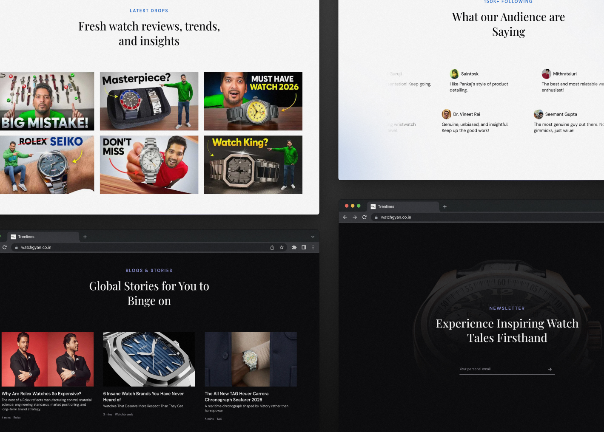The image size is (604, 432).
Task: Open the Chrome extensions puzzle icon
Action: 294,247
